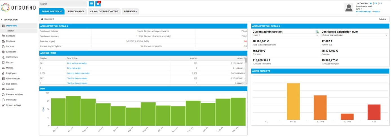This screenshot has height=138, width=391.
Task: Click the Onguard logo
Action: [x=19, y=8]
